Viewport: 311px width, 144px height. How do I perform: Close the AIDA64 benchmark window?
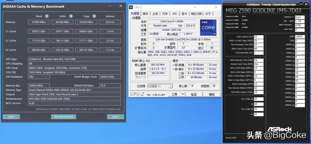121,6
